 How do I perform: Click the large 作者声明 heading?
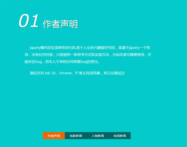(x=60, y=24)
